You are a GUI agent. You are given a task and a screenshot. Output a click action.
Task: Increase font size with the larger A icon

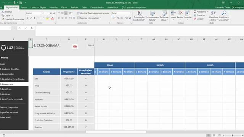[51, 13]
